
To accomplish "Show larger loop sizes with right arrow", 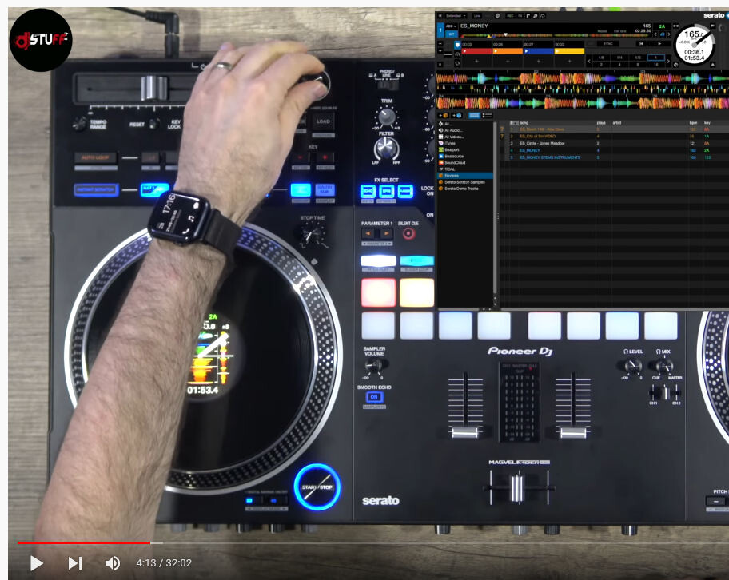I will [x=668, y=61].
